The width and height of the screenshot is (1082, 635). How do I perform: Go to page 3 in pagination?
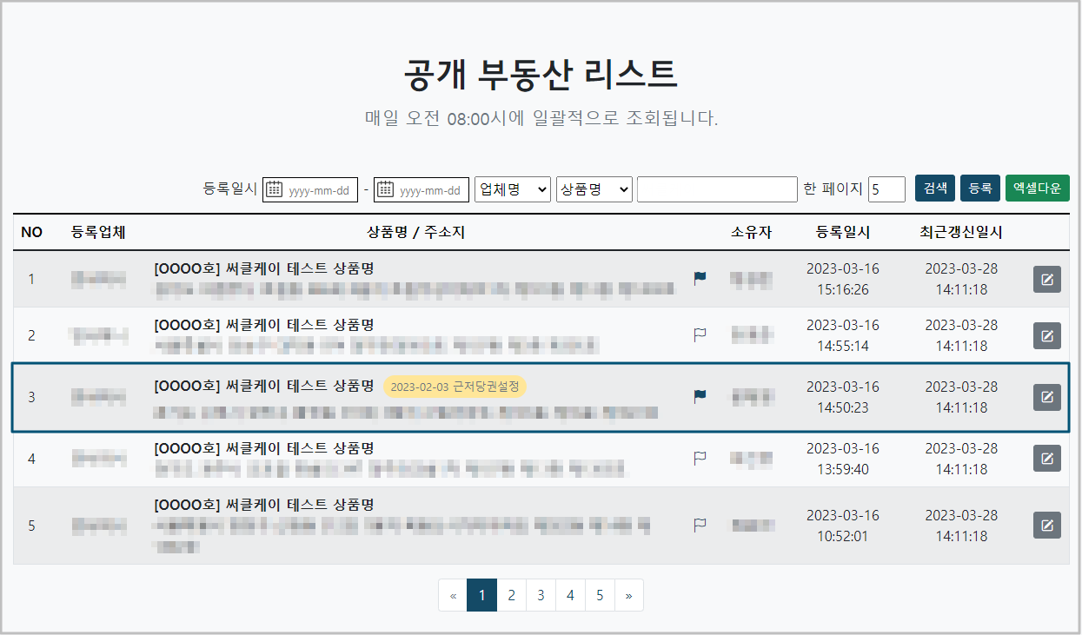click(x=541, y=595)
